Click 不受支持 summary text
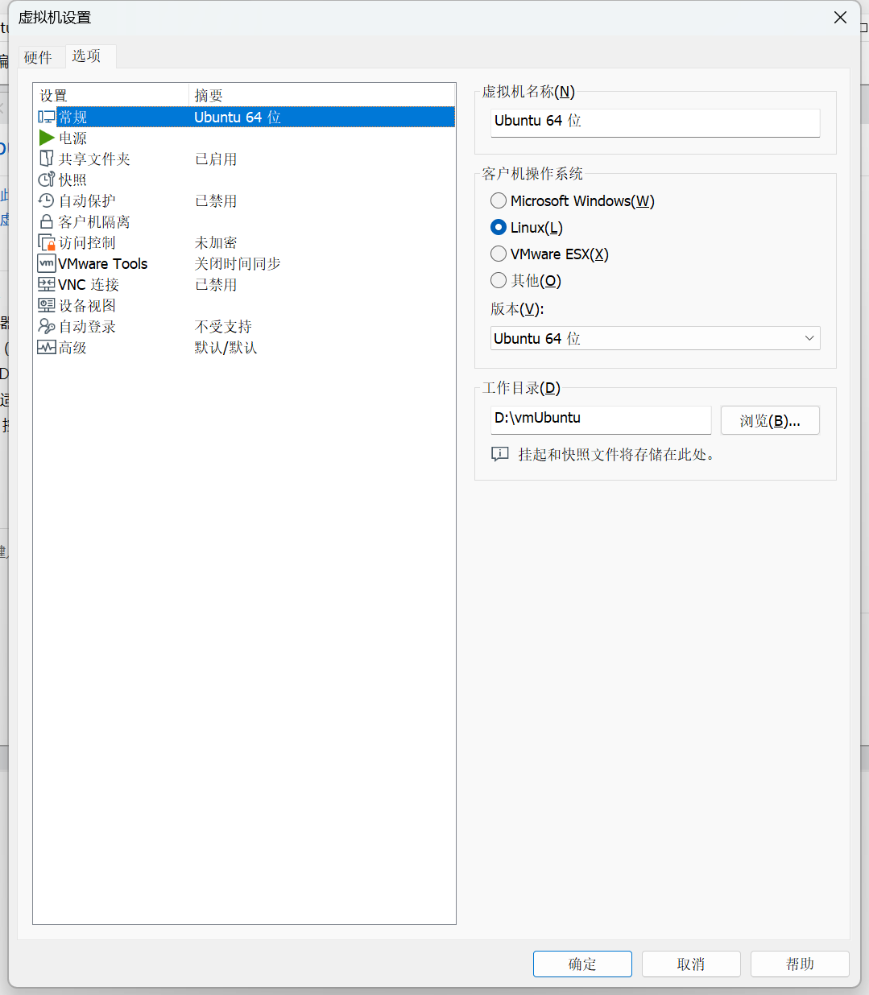 tap(223, 327)
